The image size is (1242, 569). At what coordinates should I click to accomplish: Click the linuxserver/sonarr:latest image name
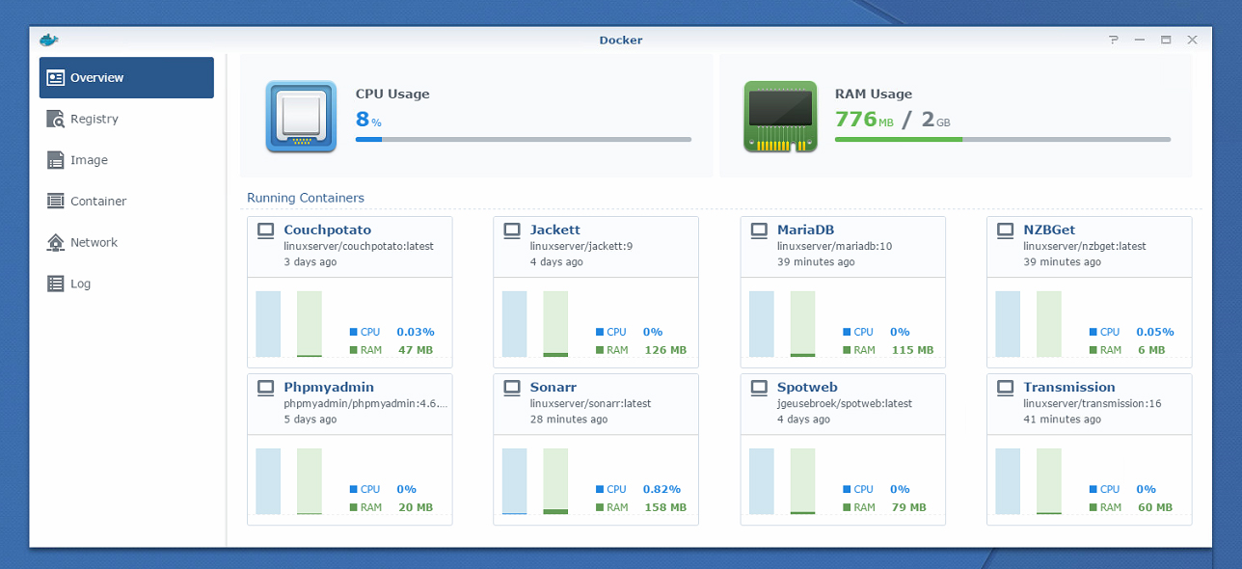point(591,403)
